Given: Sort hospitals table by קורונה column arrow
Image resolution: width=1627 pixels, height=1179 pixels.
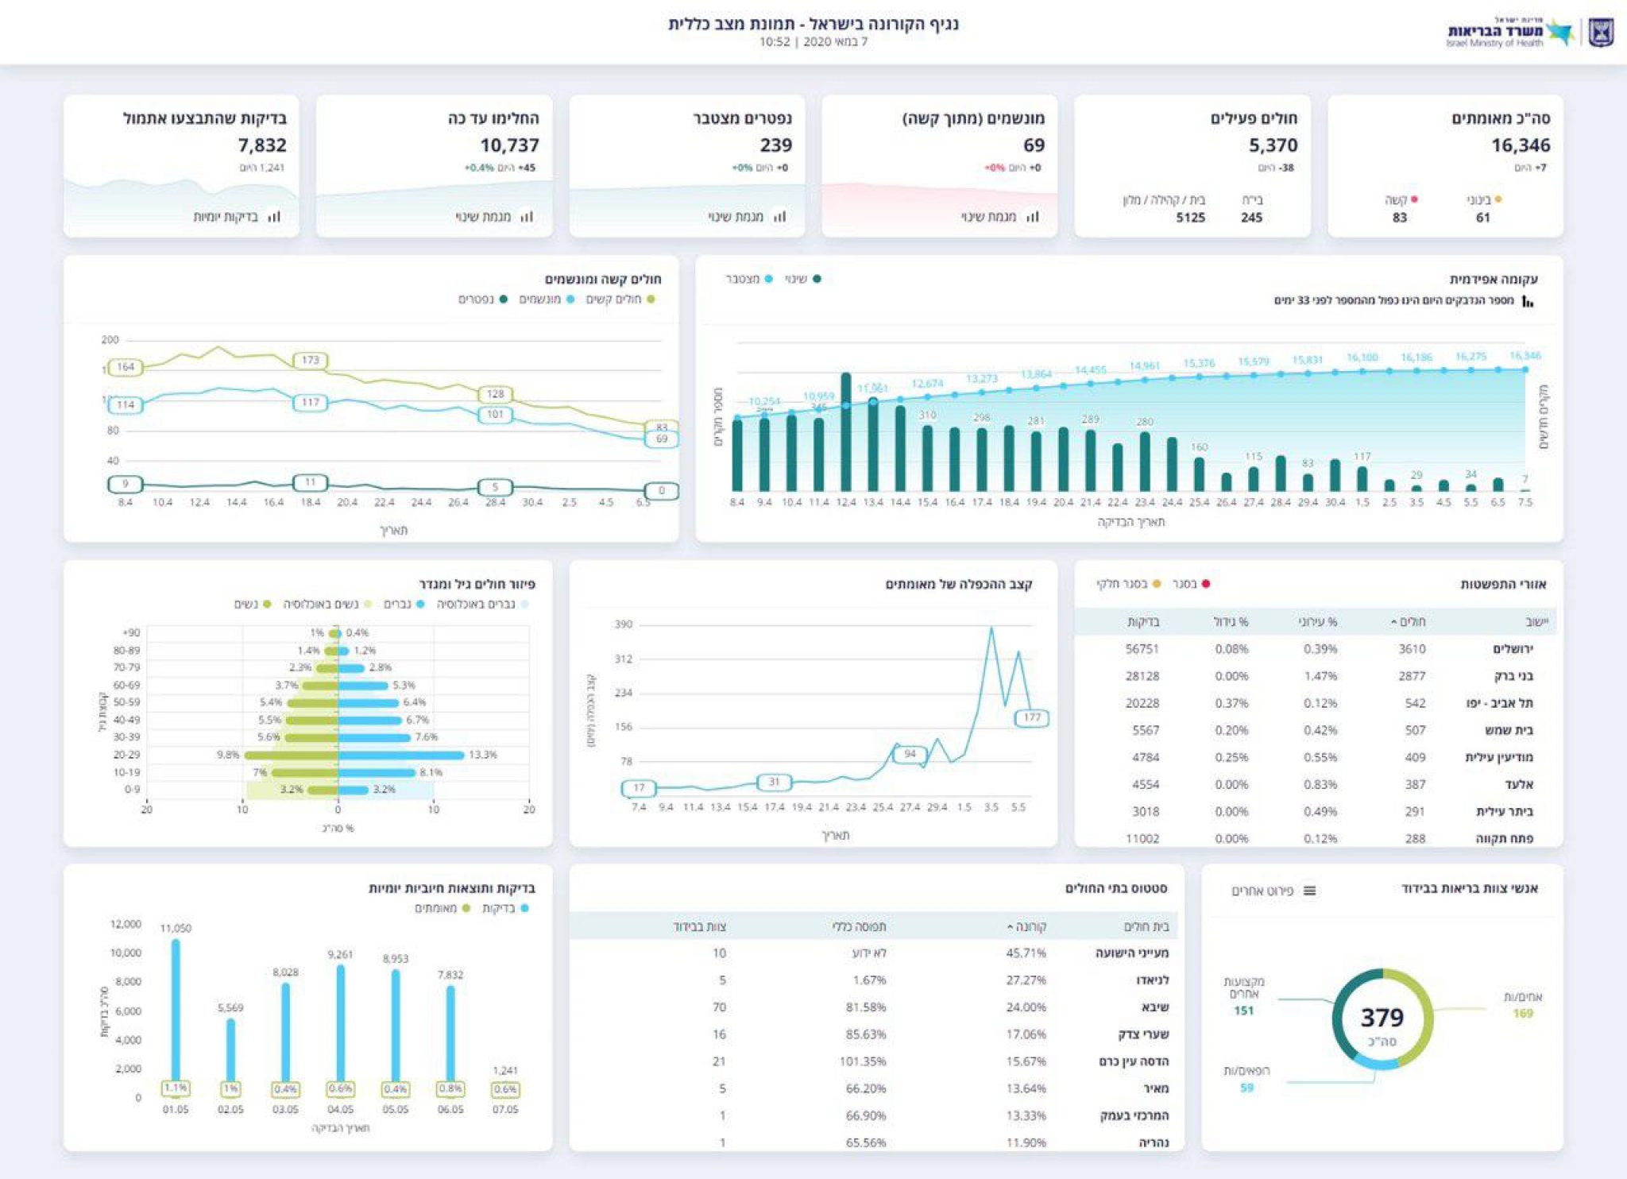Looking at the screenshot, I should coord(1011,927).
